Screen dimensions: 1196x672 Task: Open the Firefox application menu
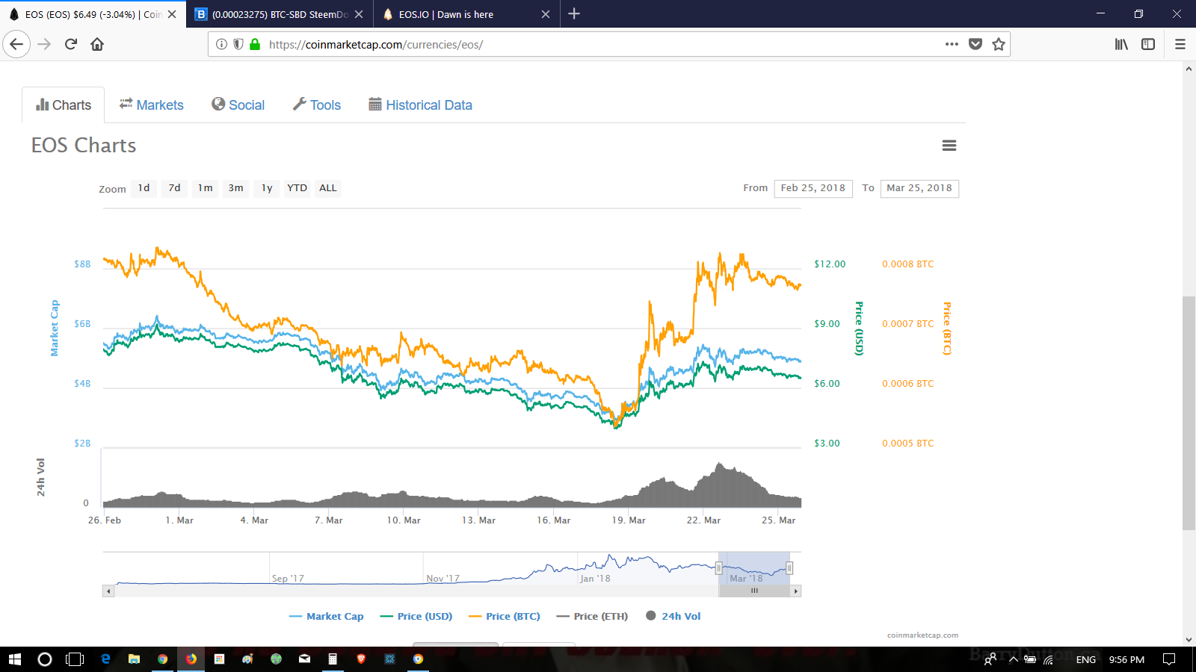tap(1180, 44)
